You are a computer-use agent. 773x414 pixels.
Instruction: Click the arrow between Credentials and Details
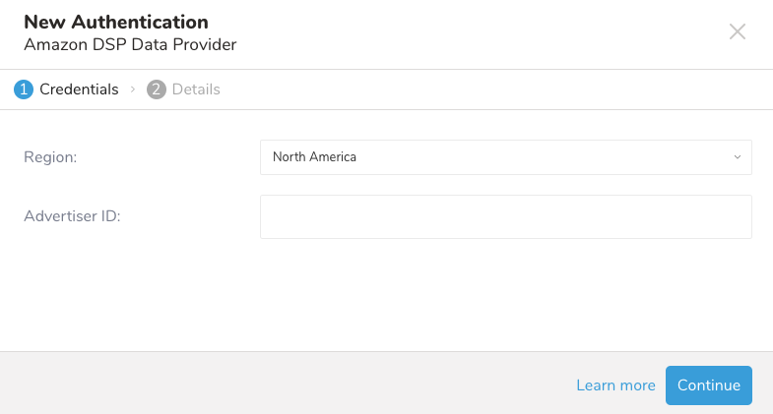coord(132,89)
